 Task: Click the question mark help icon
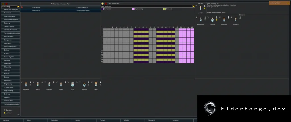18,115
